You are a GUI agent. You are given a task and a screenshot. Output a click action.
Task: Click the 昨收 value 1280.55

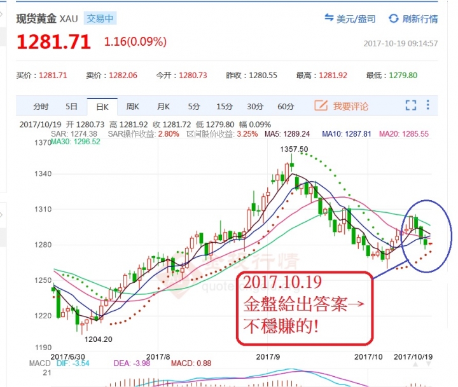point(263,75)
